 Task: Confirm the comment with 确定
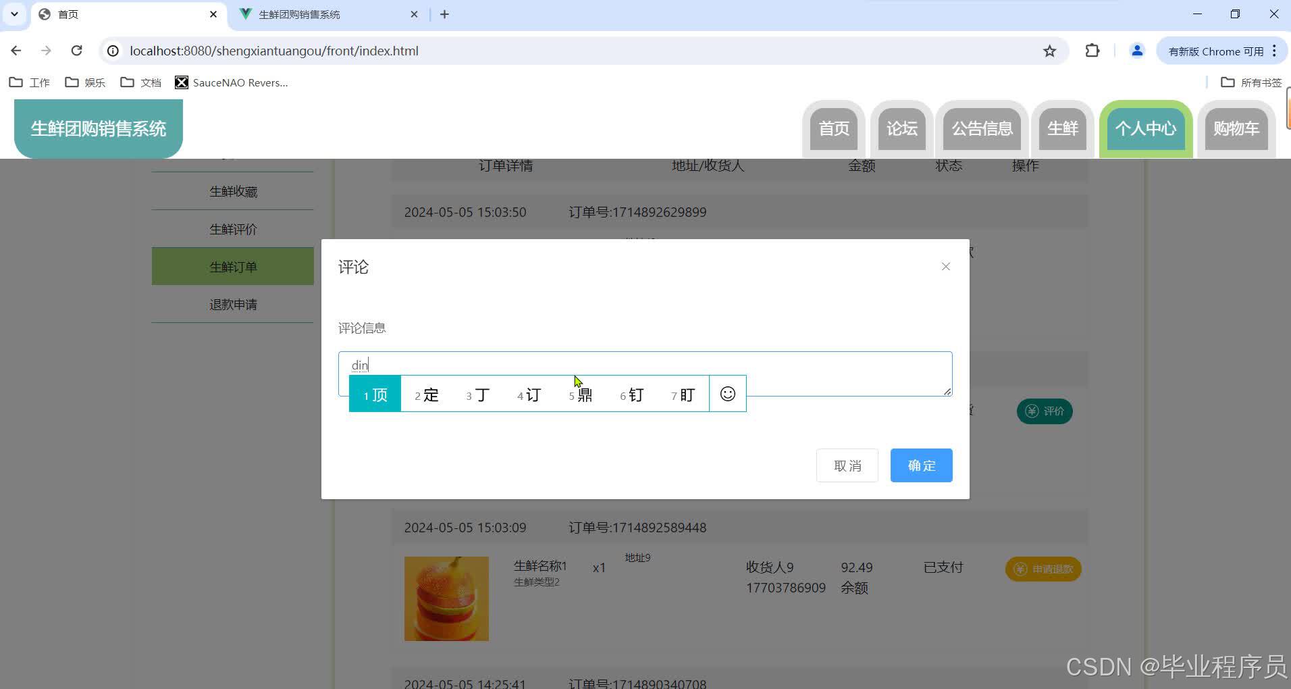coord(921,465)
